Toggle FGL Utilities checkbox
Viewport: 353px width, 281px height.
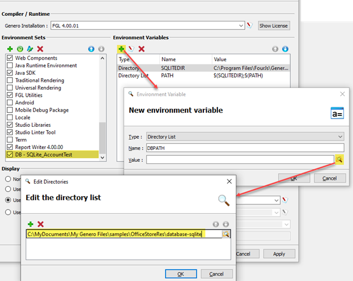click(10, 95)
